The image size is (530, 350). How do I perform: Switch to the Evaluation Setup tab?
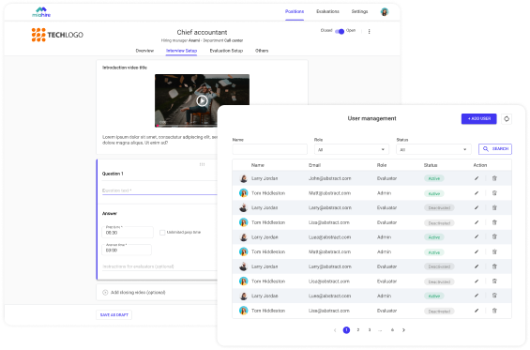pos(226,51)
